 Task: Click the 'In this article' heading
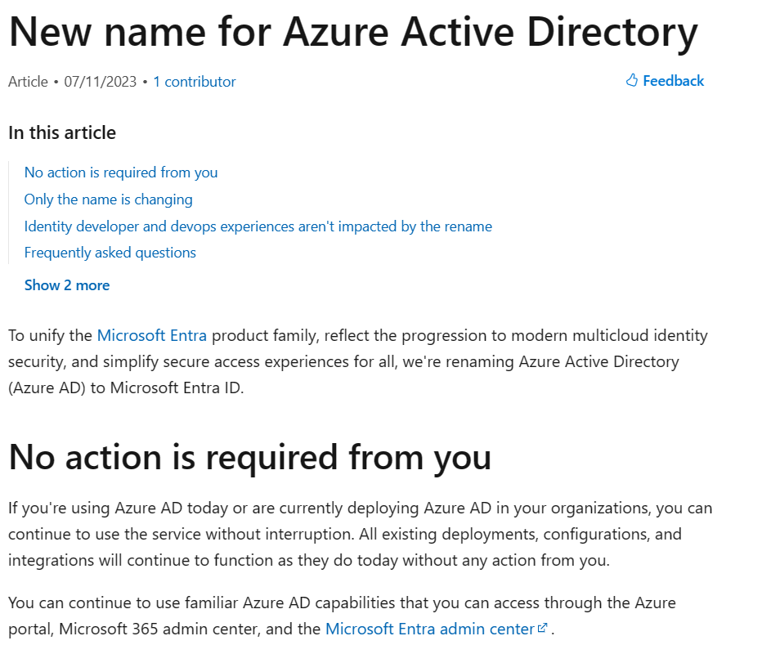[62, 132]
